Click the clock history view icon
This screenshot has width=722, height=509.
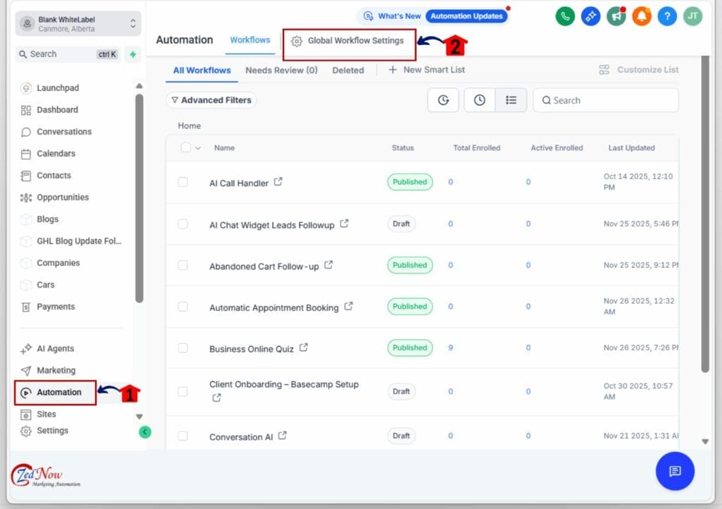(479, 100)
